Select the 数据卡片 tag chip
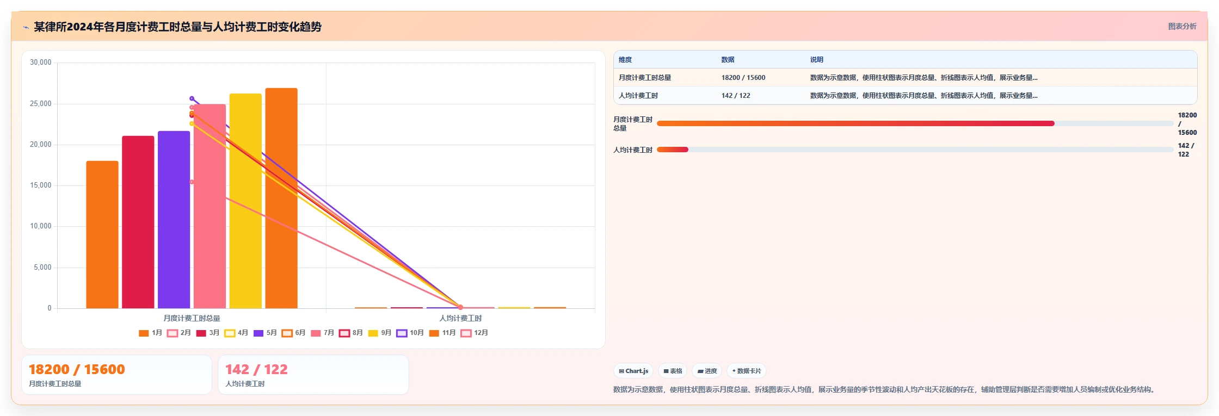This screenshot has height=416, width=1219. (747, 371)
